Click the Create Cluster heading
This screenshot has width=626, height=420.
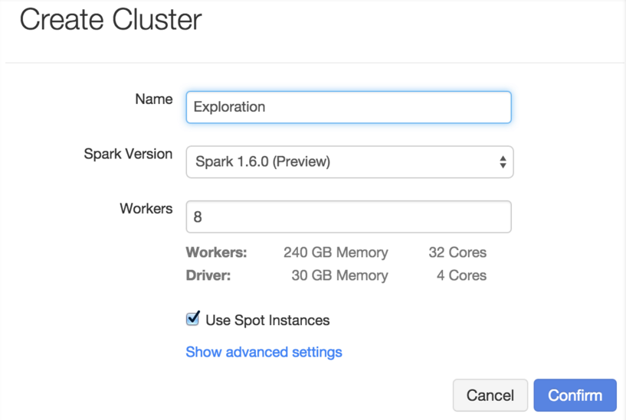110,20
